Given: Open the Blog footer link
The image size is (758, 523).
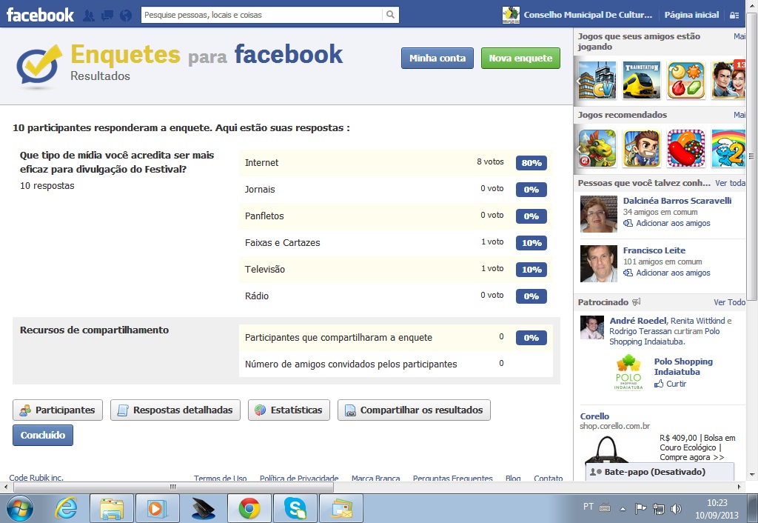Looking at the screenshot, I should (x=513, y=478).
